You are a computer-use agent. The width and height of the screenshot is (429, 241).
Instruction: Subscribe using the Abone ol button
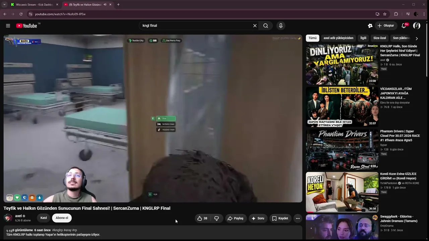click(62, 218)
